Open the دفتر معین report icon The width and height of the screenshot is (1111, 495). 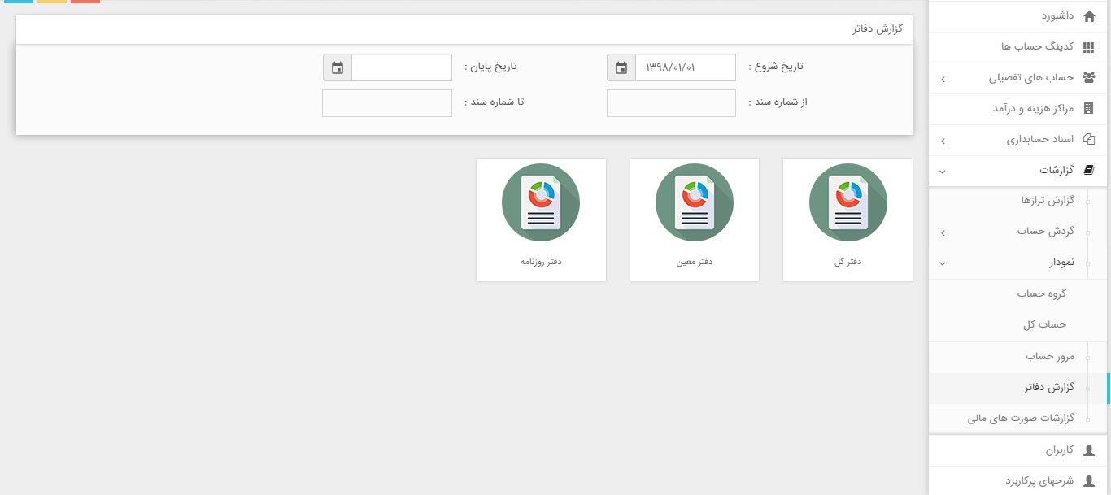694,202
